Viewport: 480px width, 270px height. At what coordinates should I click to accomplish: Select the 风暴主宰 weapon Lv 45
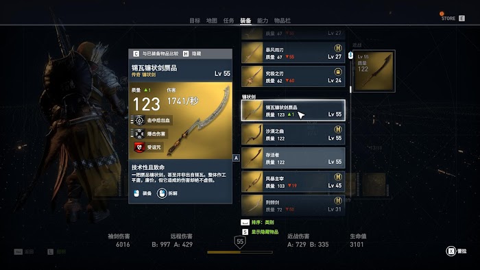click(293, 182)
